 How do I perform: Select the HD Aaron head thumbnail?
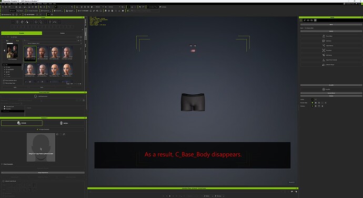coord(30,53)
